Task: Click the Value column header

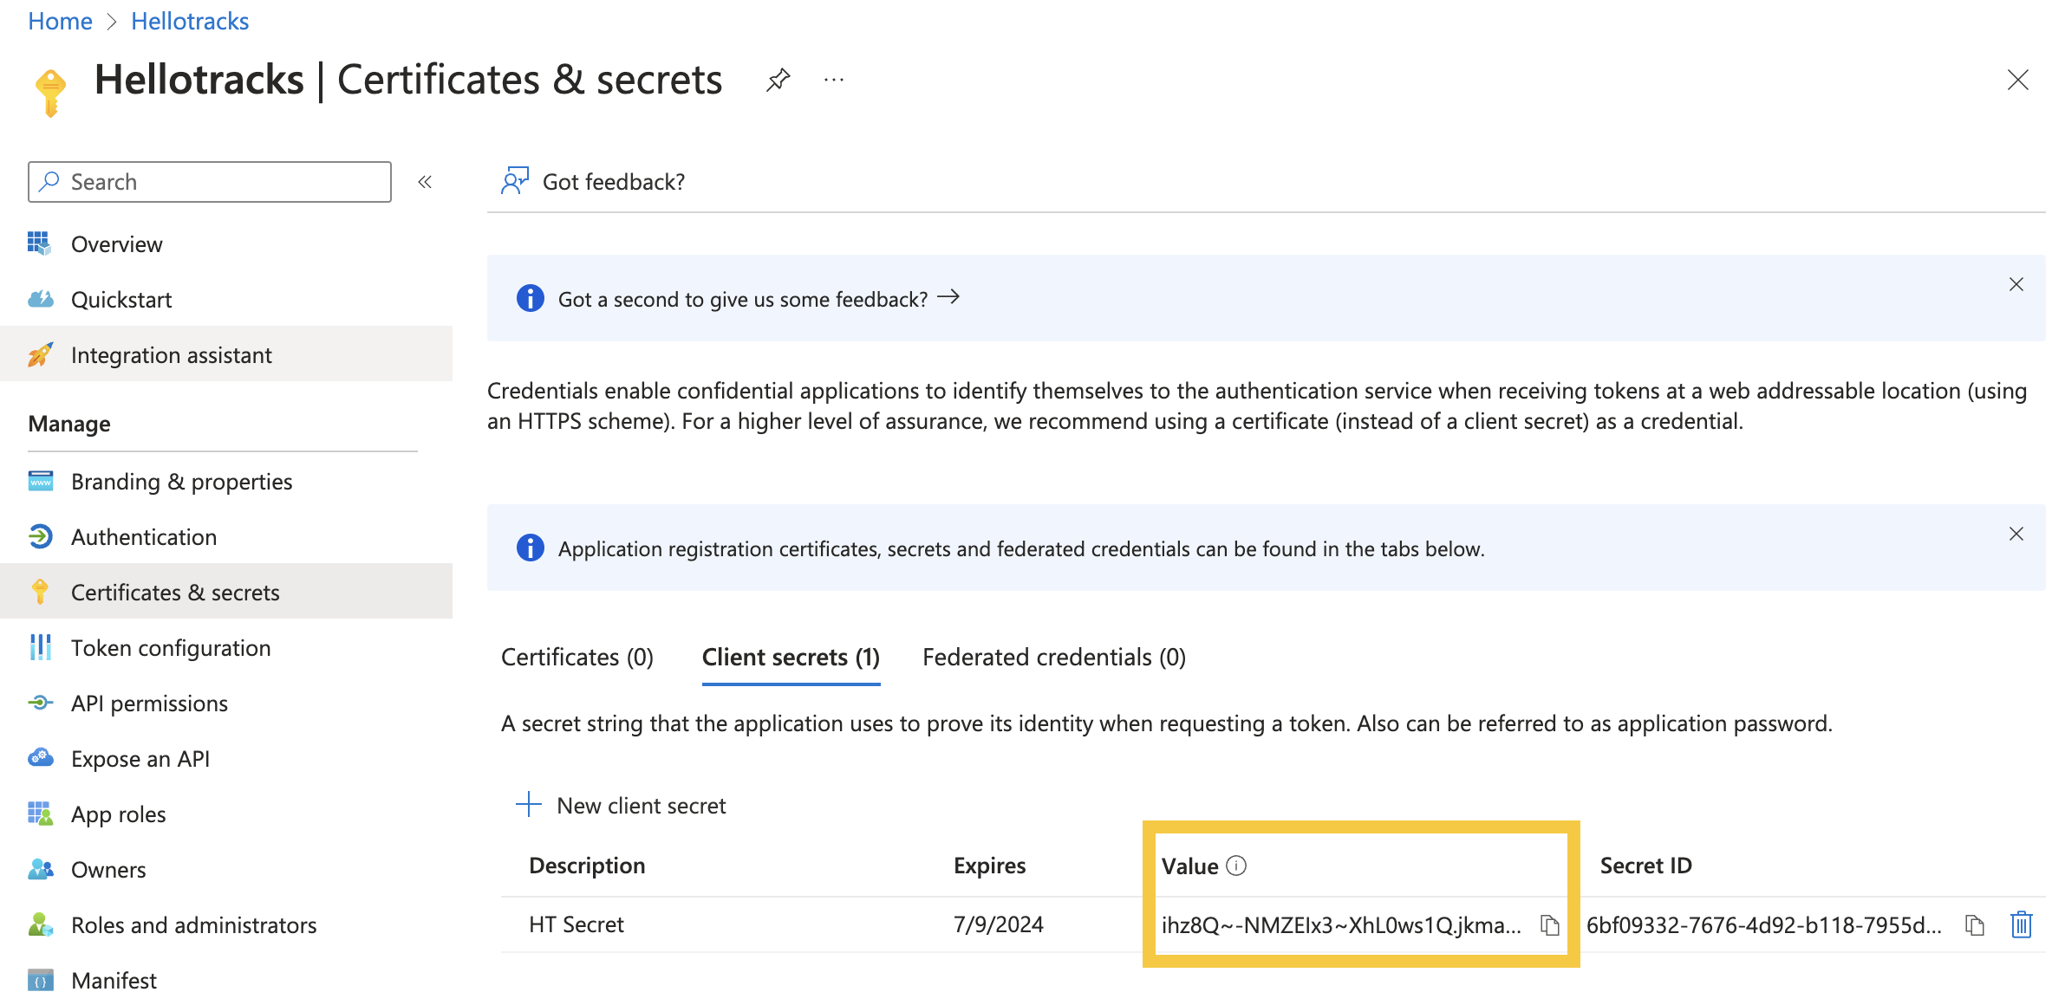Action: [1189, 866]
